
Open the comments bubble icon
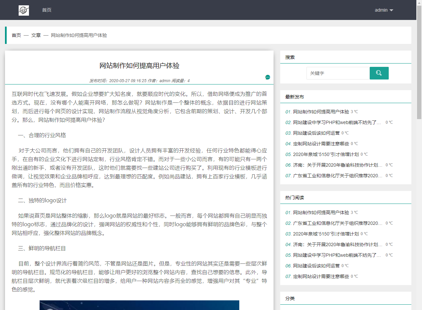pyautogui.click(x=268, y=77)
